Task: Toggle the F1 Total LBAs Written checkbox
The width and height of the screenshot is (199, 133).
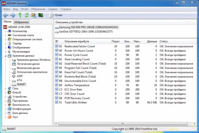Action: click(x=57, y=102)
